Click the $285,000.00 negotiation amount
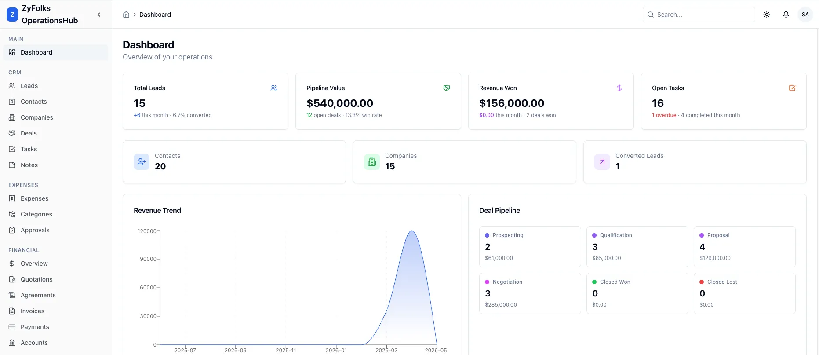 (x=501, y=305)
